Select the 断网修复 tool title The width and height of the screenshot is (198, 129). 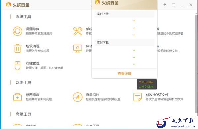(33, 95)
